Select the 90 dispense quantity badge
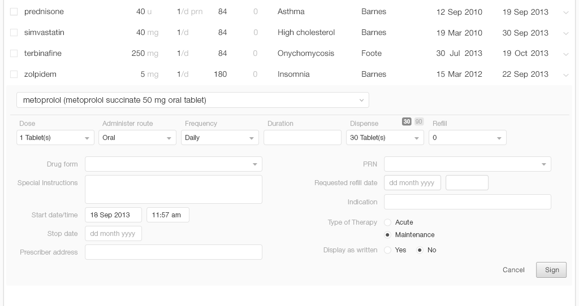Image resolution: width=579 pixels, height=306 pixels. pos(418,121)
